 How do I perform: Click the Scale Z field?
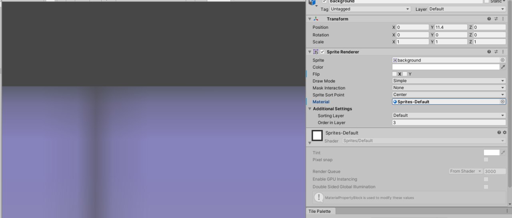tap(490, 42)
